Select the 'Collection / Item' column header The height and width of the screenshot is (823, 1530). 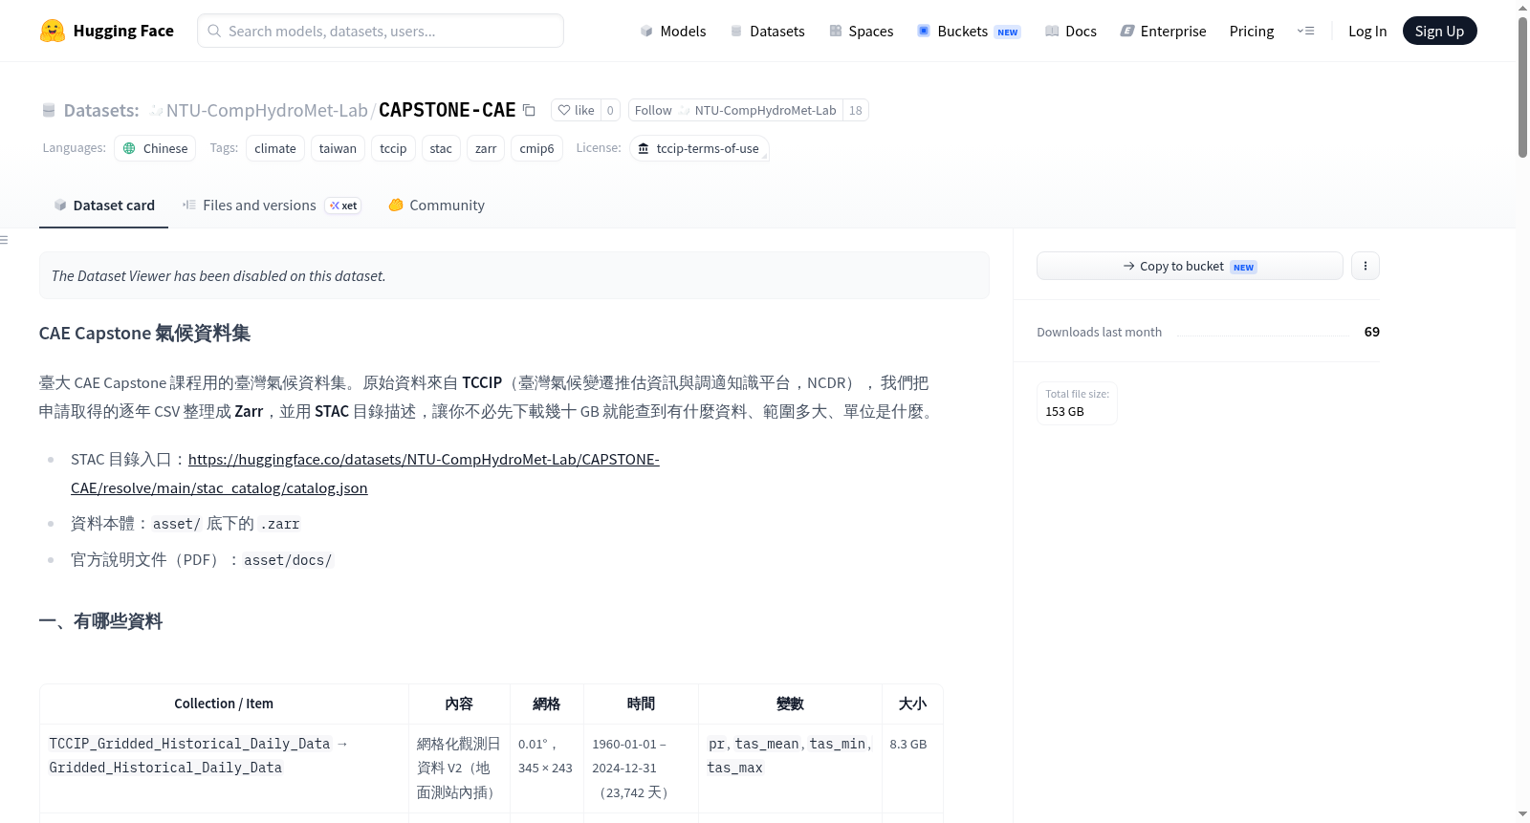(x=224, y=704)
